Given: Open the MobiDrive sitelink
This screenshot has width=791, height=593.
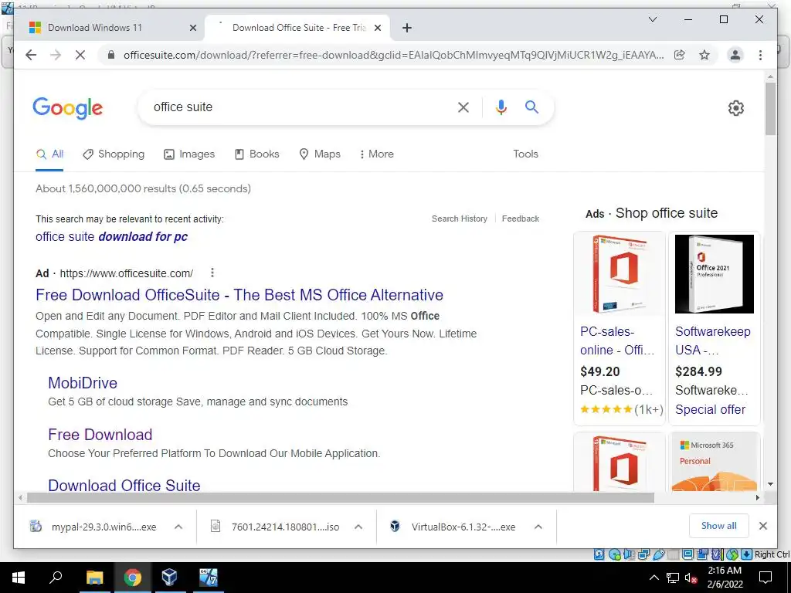Looking at the screenshot, I should (83, 383).
